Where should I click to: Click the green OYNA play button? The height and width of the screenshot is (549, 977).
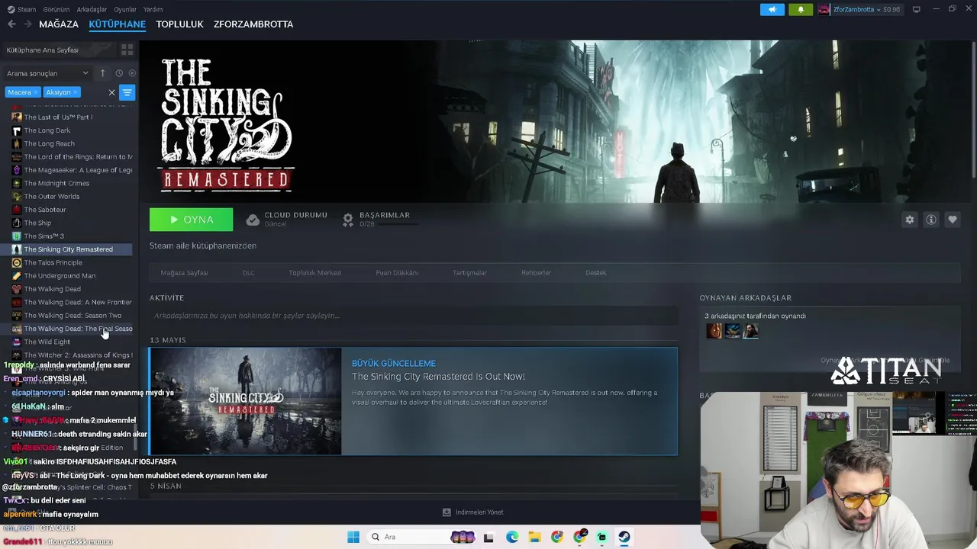click(191, 220)
